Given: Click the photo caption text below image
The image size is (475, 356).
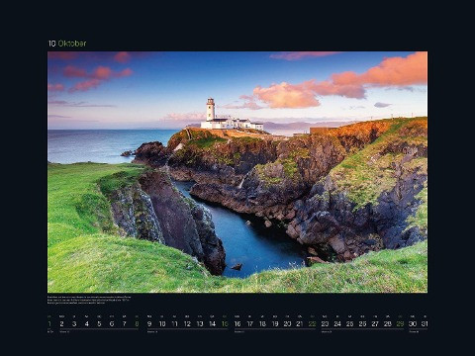Looking at the screenshot, I should pos(89,300).
